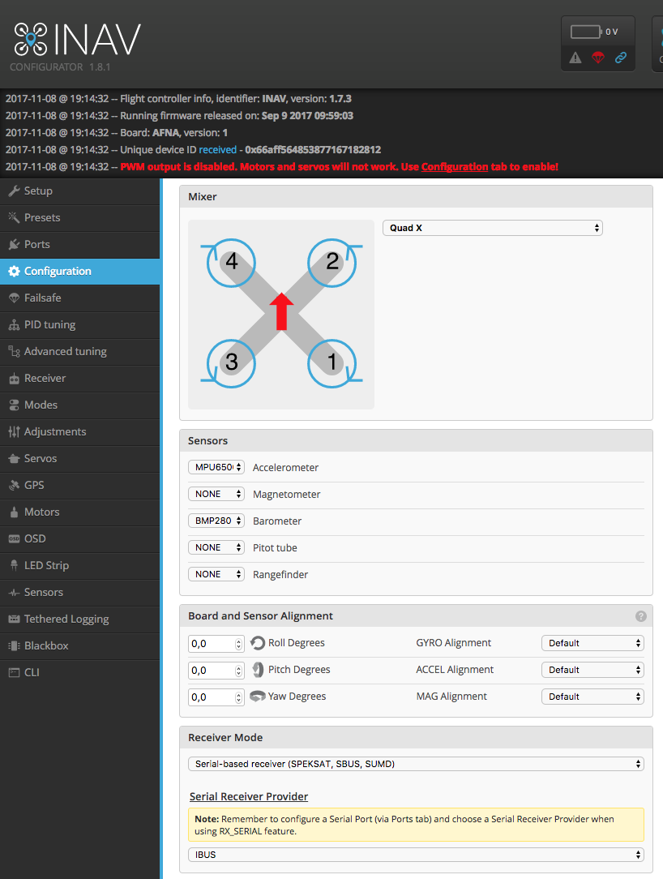This screenshot has height=879, width=663.
Task: Click the Ports plug icon
Action: (14, 244)
